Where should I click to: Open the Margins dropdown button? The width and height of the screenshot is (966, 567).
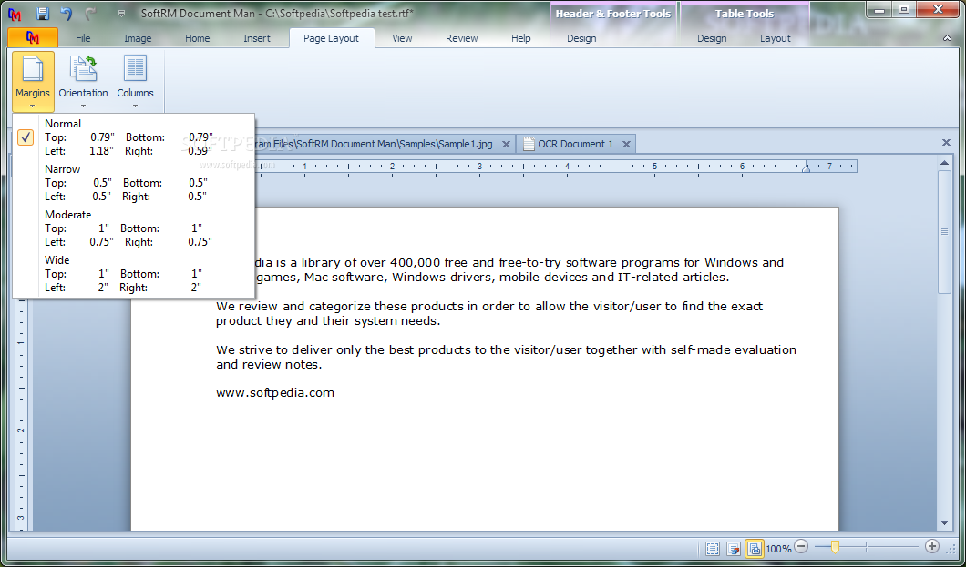click(x=33, y=81)
